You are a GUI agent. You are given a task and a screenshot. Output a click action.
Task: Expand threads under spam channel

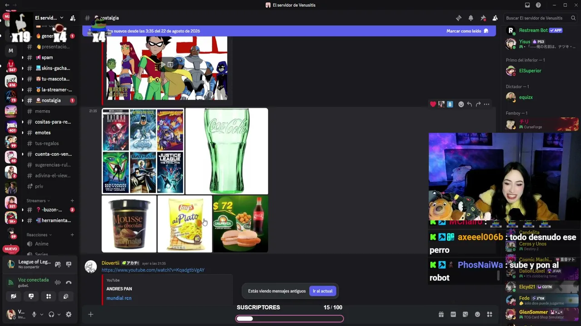coord(22,58)
